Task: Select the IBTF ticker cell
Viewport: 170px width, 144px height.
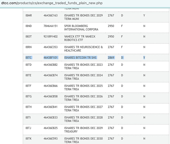Action: pos(29,86)
